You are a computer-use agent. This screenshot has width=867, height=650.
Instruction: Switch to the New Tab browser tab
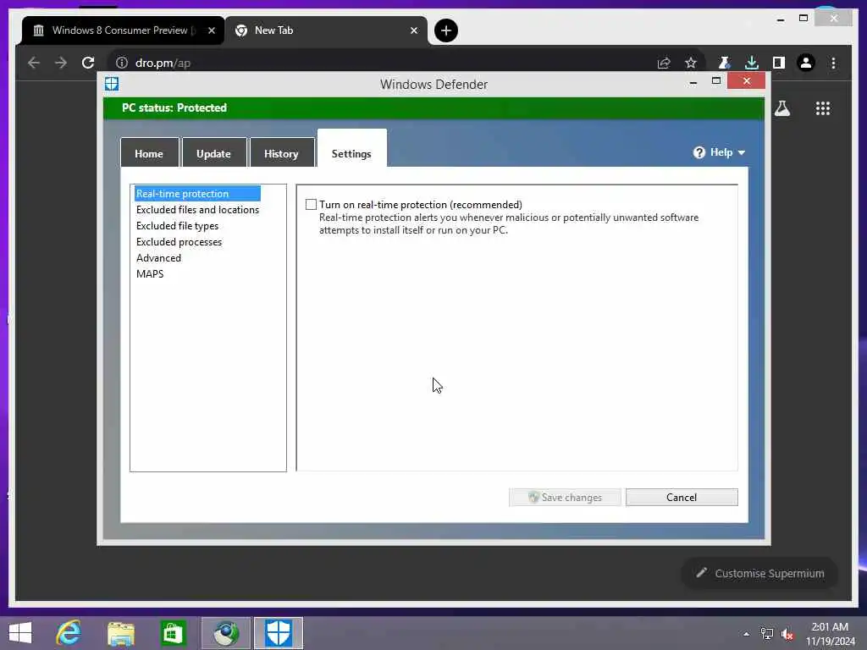coord(327,30)
